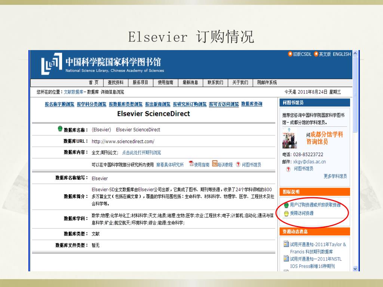The width and height of the screenshot is (383, 287).
Task: Open the 最新消息 menu item
Action: click(x=190, y=83)
